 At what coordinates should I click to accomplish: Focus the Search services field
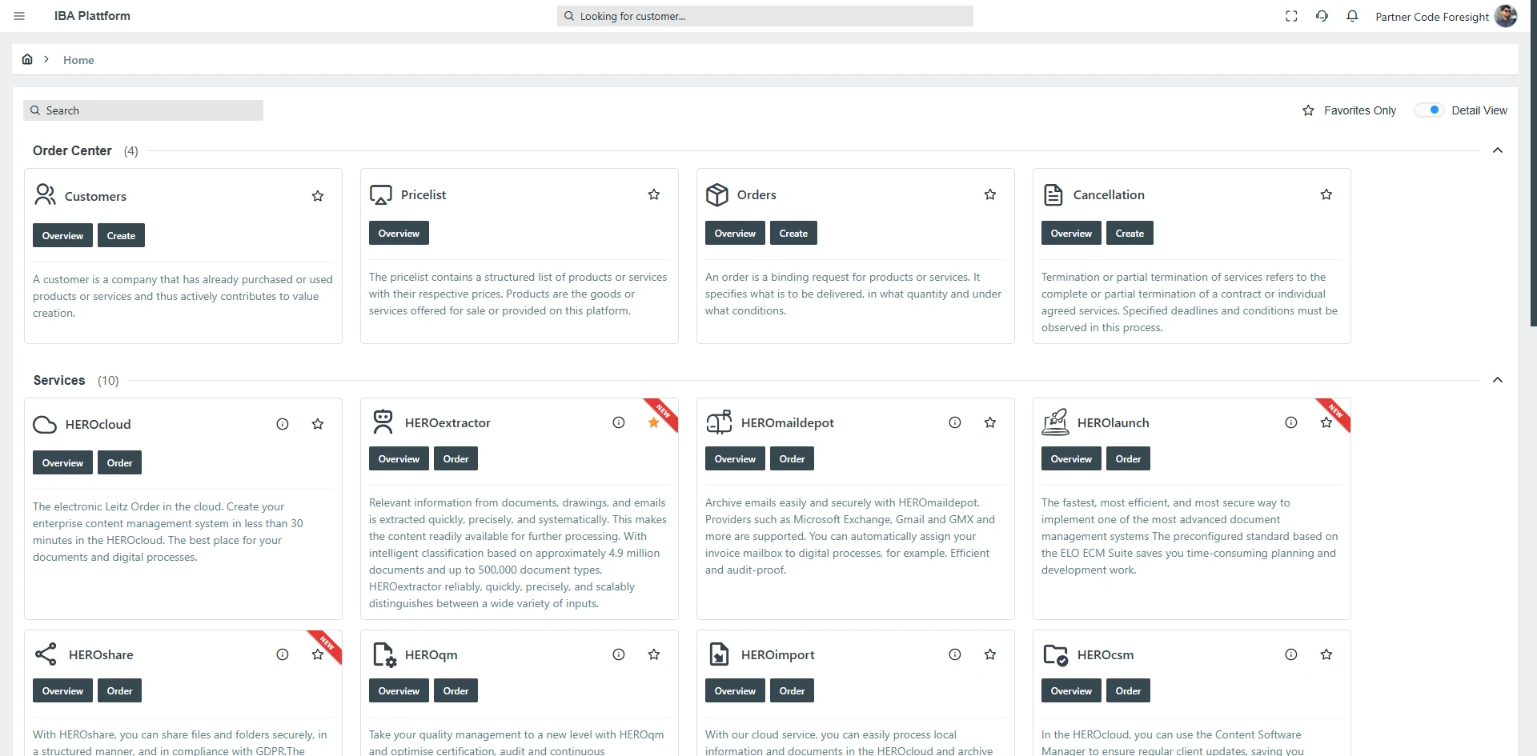[x=143, y=110]
